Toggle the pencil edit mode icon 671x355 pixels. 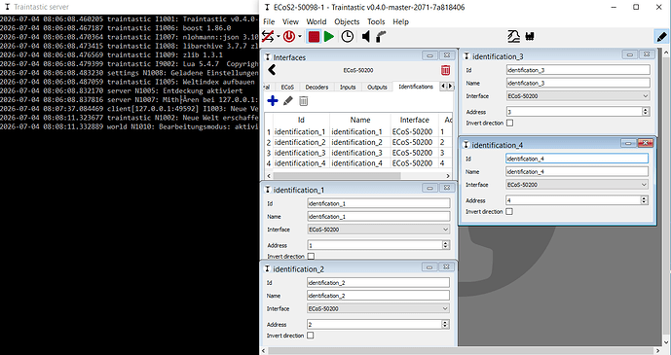click(661, 37)
